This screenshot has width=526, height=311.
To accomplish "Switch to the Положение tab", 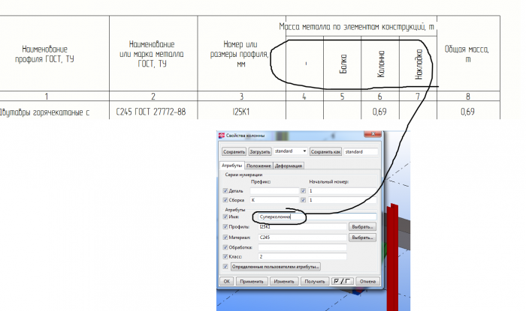I will point(258,166).
